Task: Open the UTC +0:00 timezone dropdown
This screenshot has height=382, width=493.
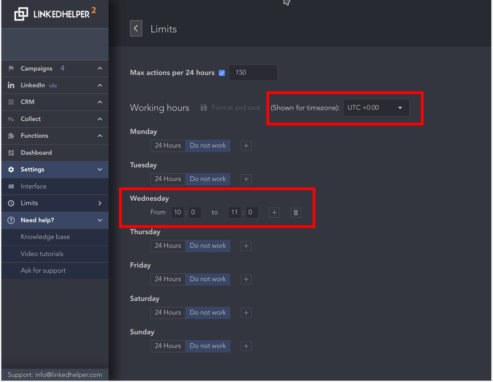Action: [x=376, y=107]
